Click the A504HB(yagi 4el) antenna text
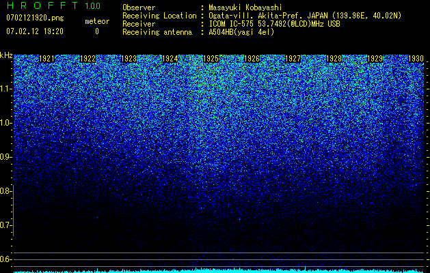This screenshot has height=273, width=430. coord(241,32)
